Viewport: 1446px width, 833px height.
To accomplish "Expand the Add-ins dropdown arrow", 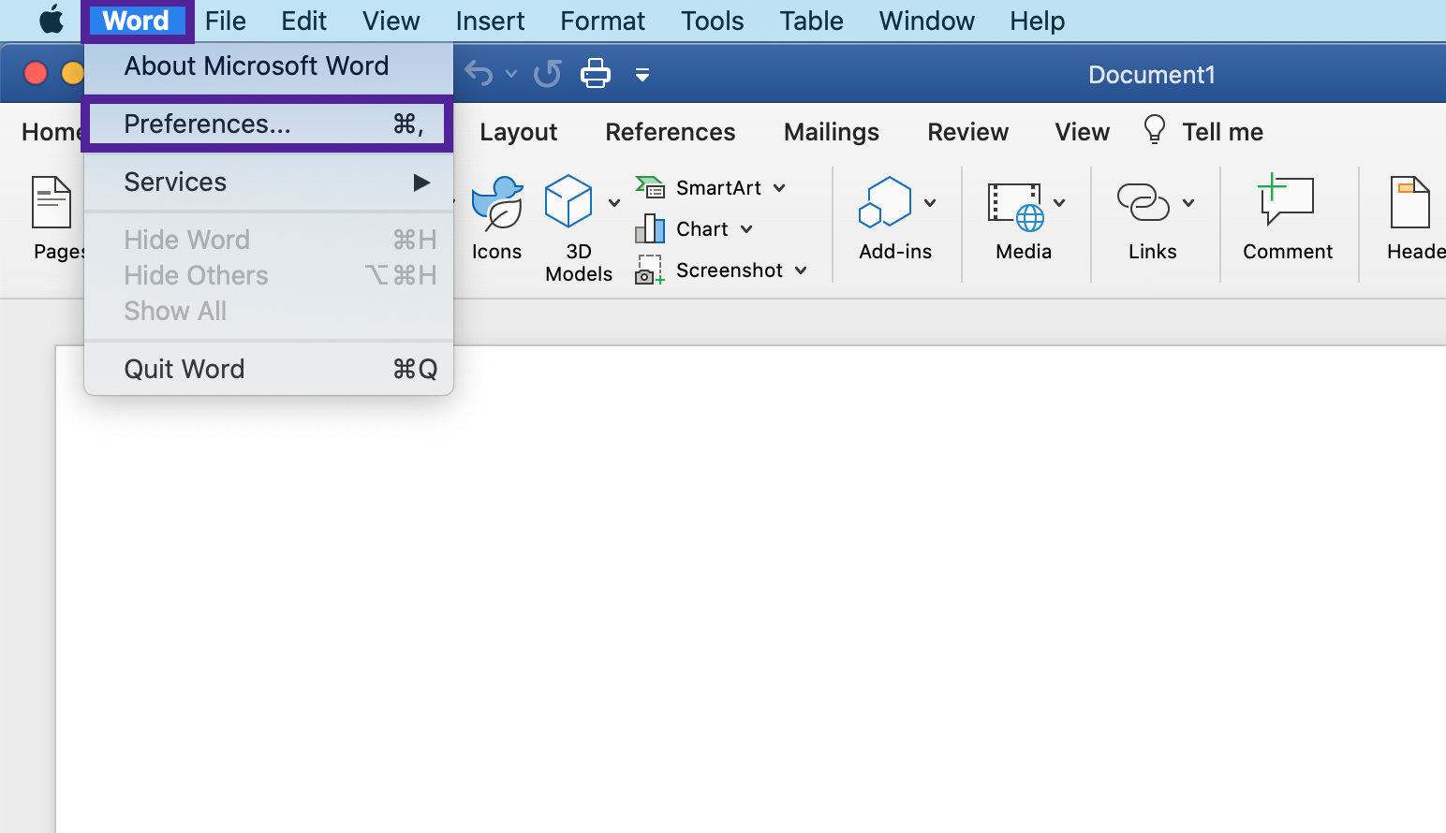I will coord(930,202).
